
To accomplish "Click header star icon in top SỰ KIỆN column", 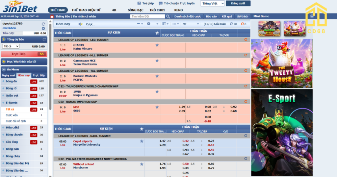I will [x=157, y=33].
